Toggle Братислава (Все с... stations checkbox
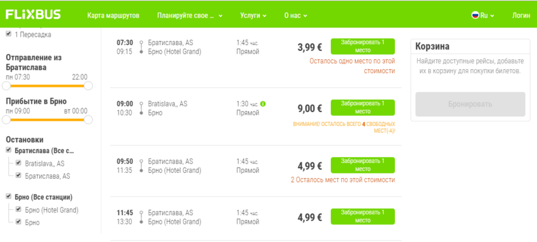Viewport: 537px width, 242px height. click(x=9, y=150)
